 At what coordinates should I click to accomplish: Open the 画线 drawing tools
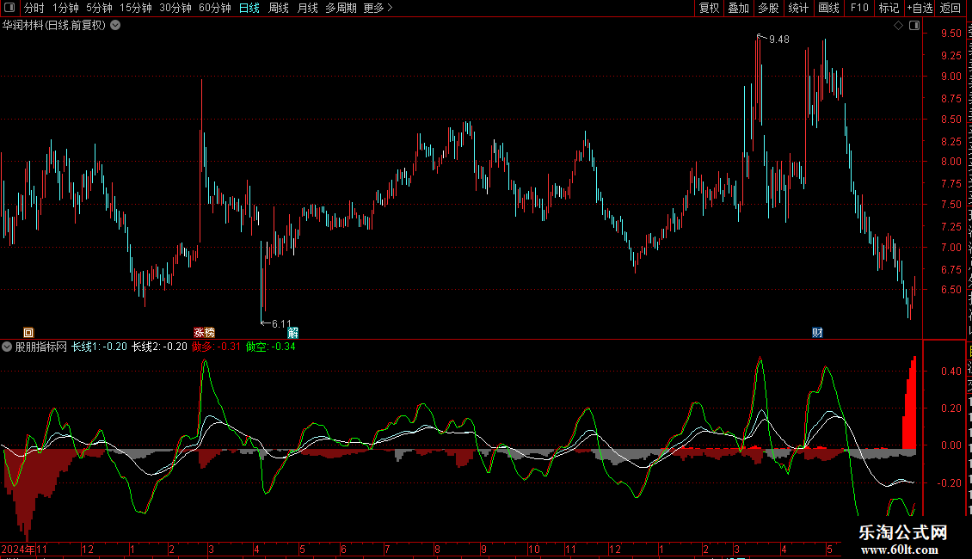click(x=828, y=8)
